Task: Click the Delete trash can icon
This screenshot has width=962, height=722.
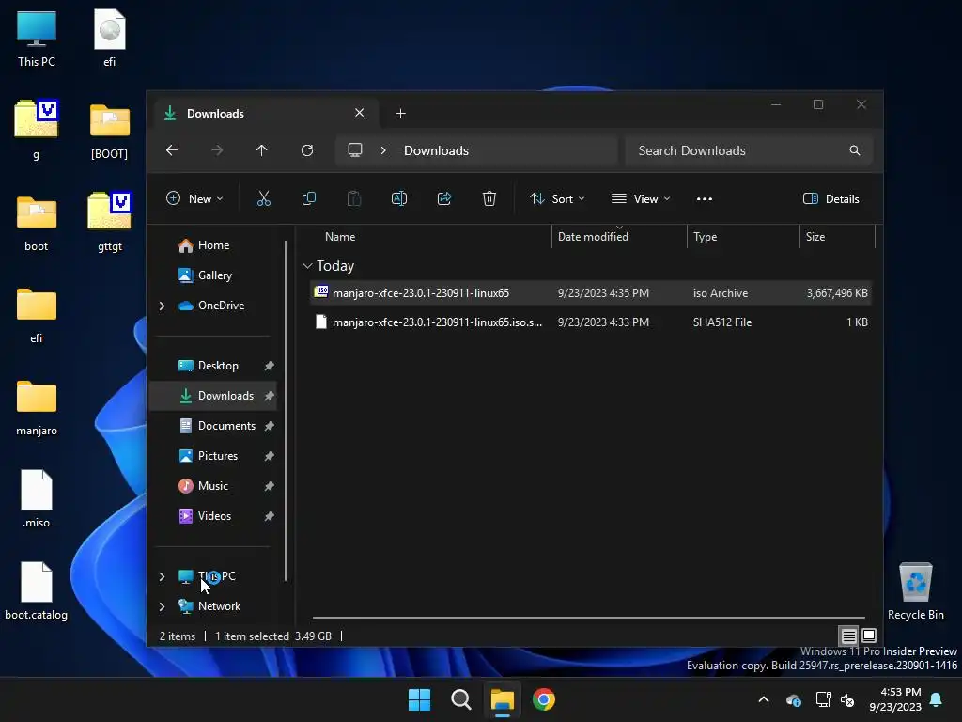Action: click(x=489, y=198)
